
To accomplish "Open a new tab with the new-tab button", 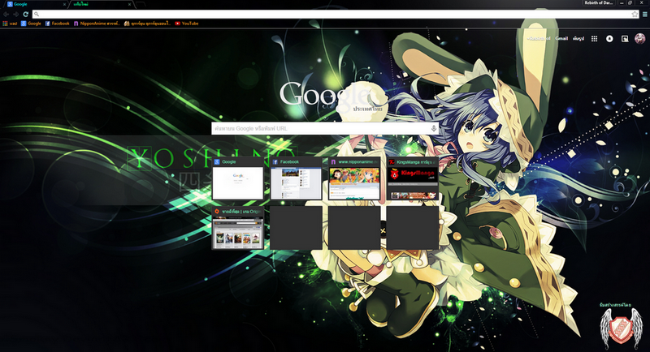I will [141, 5].
